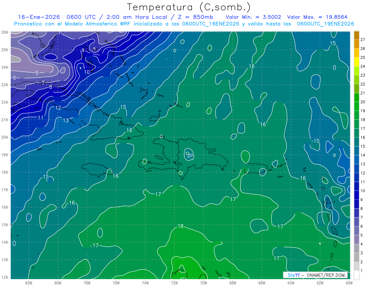The image size is (371, 287).
Task: Click the '22N' latitude axis label
Action: tap(5, 102)
